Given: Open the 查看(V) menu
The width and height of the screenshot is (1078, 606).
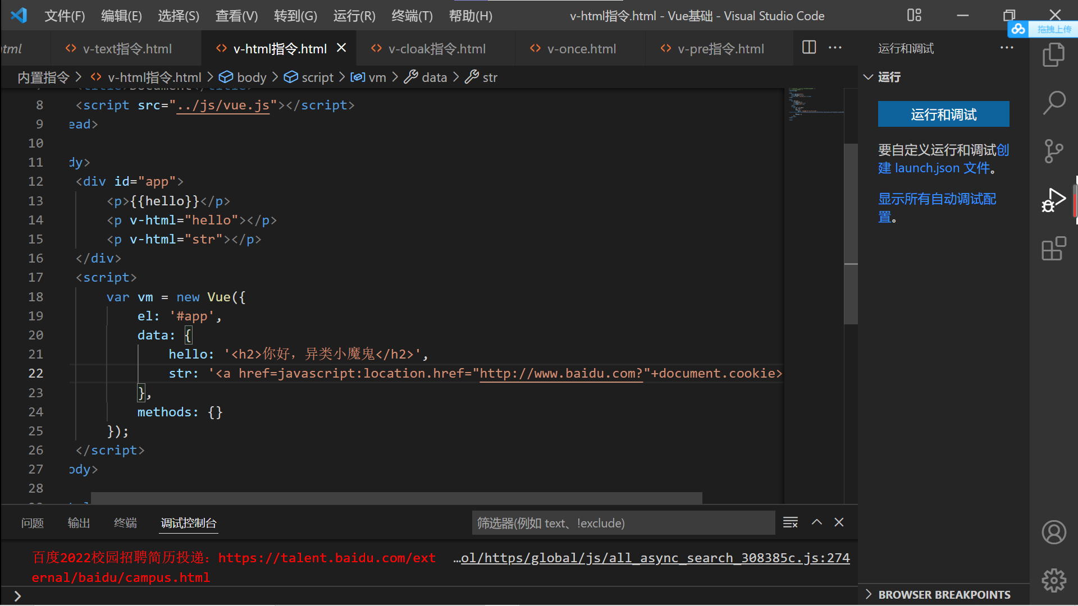Looking at the screenshot, I should click(236, 16).
